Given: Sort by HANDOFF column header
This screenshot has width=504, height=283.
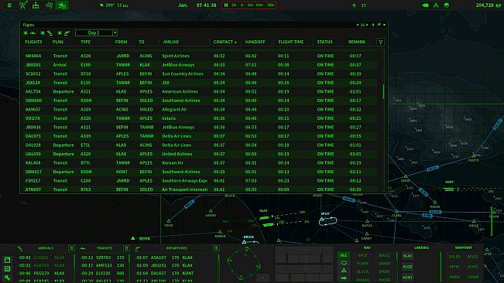Looking at the screenshot, I should (255, 42).
